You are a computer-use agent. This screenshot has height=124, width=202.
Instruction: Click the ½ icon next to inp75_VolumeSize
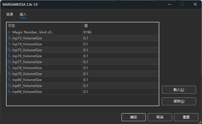[9, 50]
